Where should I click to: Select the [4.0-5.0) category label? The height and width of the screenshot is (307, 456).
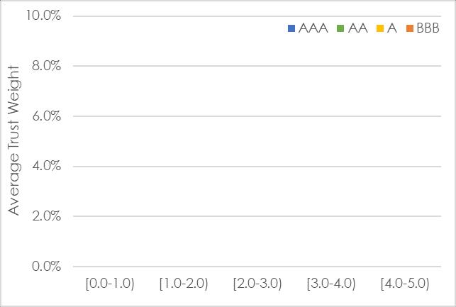pos(405,284)
